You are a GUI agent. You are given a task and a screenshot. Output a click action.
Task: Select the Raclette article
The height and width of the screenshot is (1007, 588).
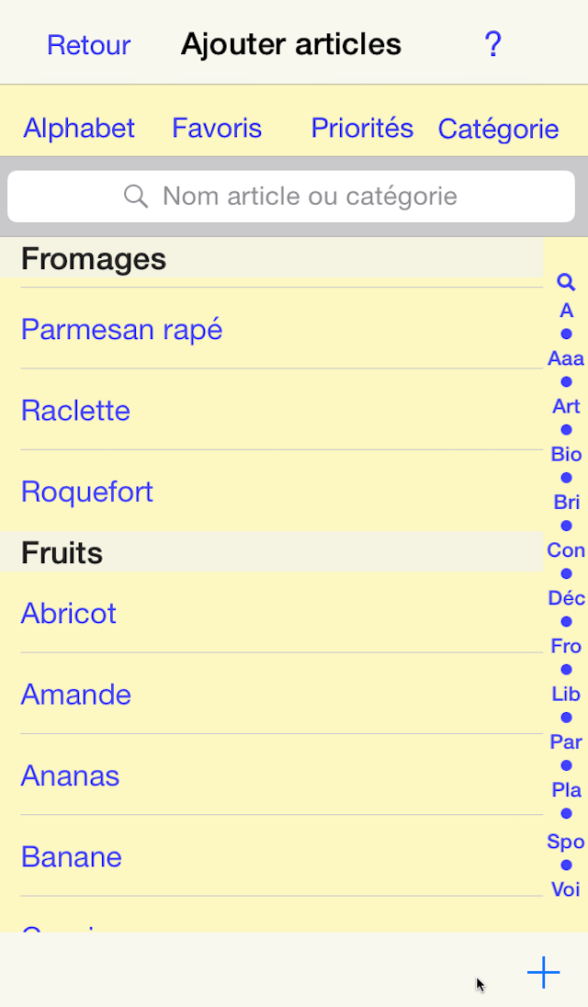pyautogui.click(x=75, y=410)
